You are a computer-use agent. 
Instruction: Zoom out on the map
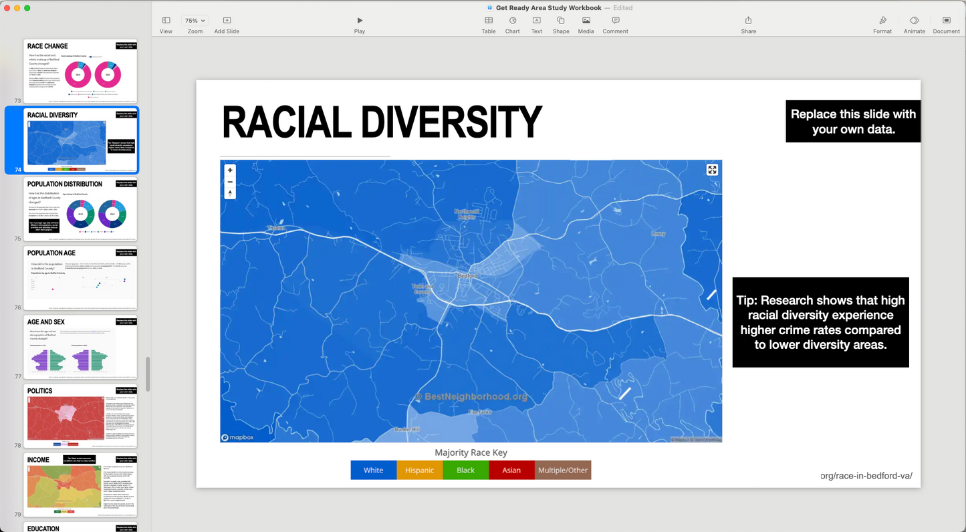tap(230, 182)
